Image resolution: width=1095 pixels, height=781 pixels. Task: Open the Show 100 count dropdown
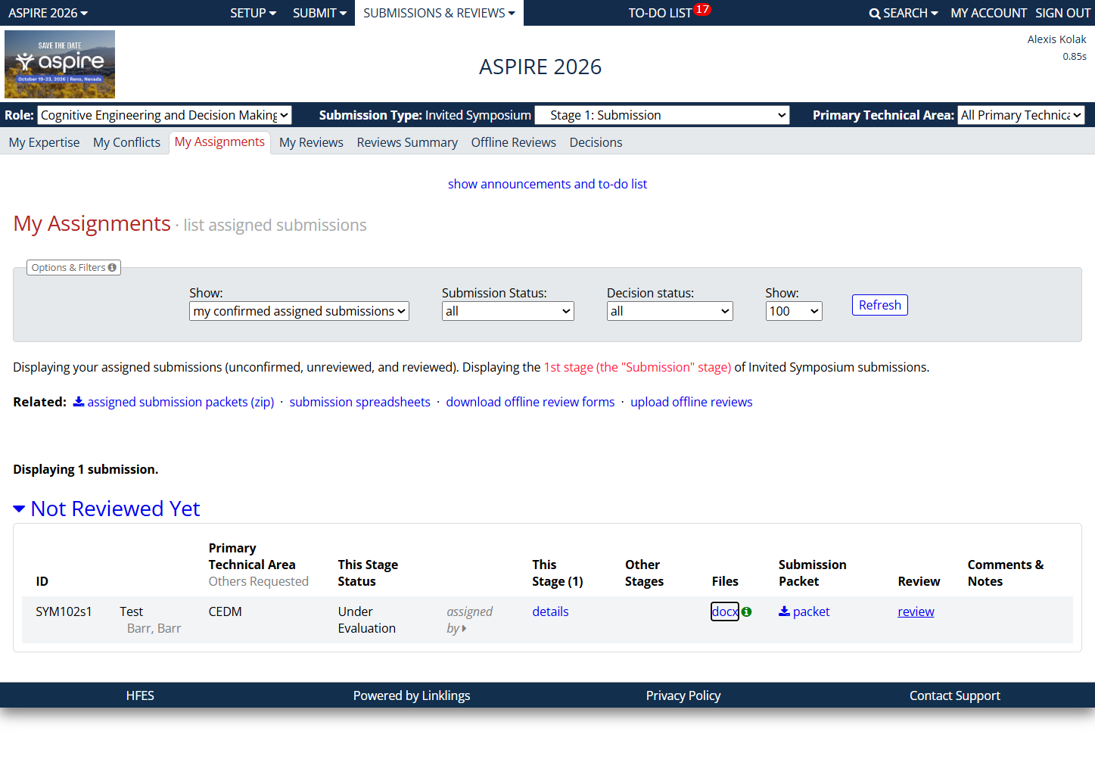click(x=794, y=311)
